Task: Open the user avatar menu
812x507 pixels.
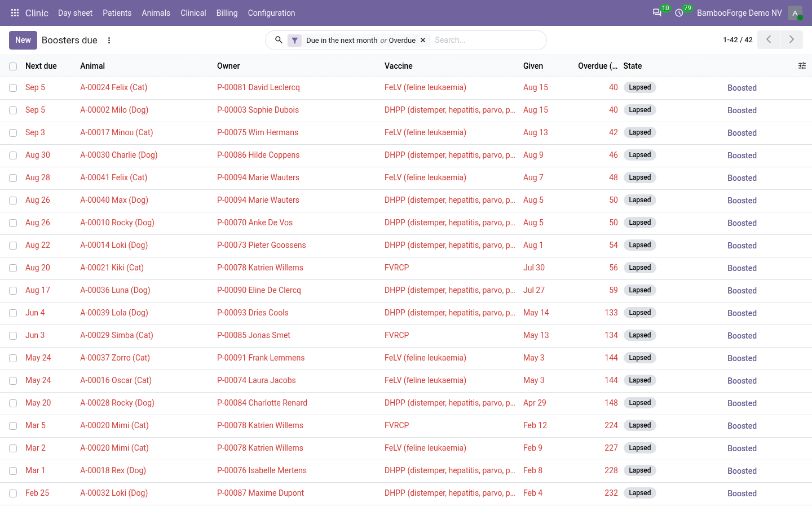Action: (x=795, y=13)
